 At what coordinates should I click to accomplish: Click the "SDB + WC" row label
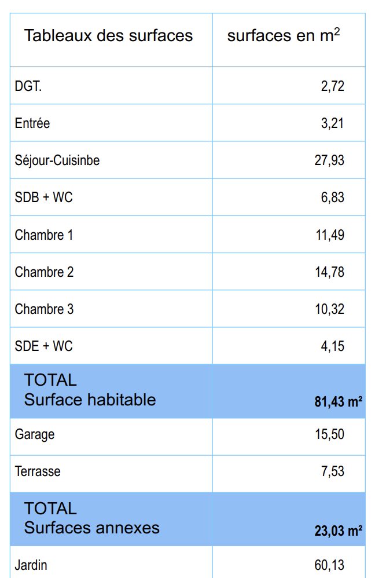(x=44, y=197)
